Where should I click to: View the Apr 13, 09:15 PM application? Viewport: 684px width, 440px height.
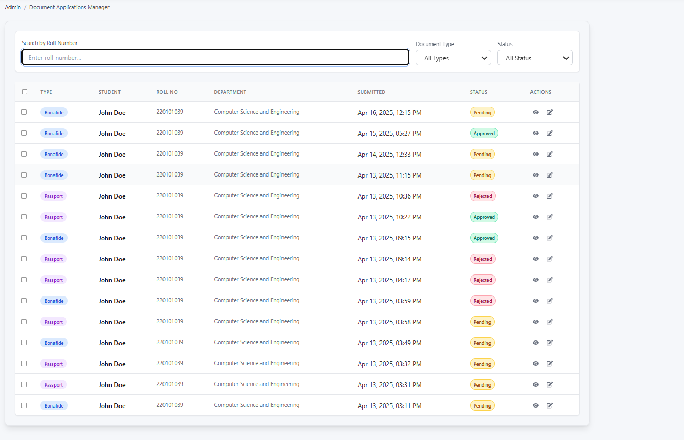[x=536, y=238]
